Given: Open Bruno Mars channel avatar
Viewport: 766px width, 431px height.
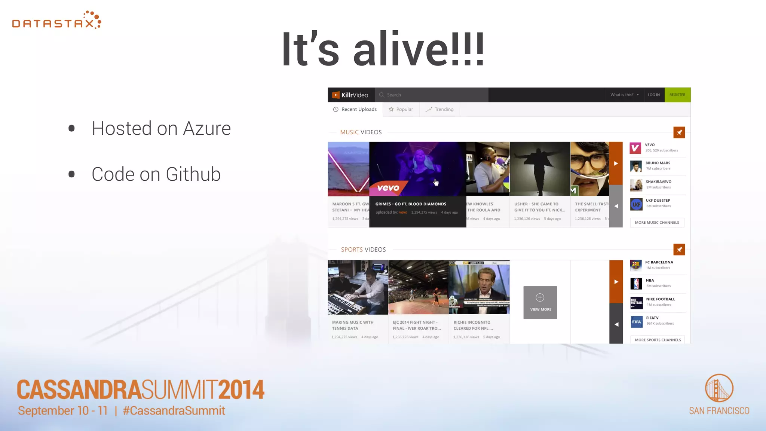Looking at the screenshot, I should coord(636,166).
